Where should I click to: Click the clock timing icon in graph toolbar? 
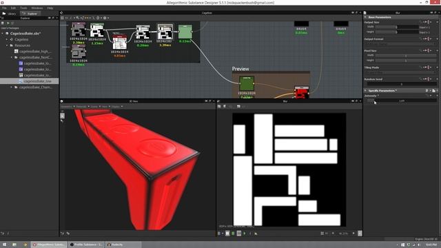[x=98, y=18]
